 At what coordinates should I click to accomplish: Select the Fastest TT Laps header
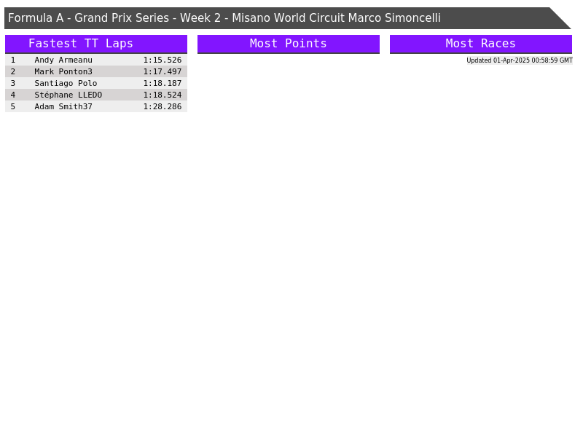click(x=81, y=44)
